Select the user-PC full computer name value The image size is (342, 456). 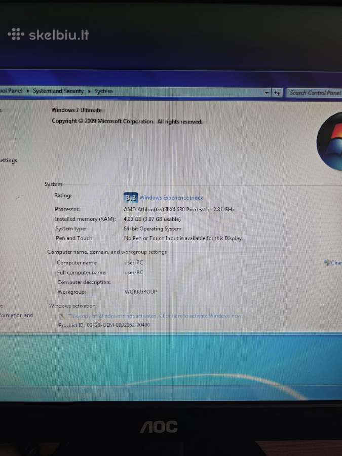coord(134,273)
